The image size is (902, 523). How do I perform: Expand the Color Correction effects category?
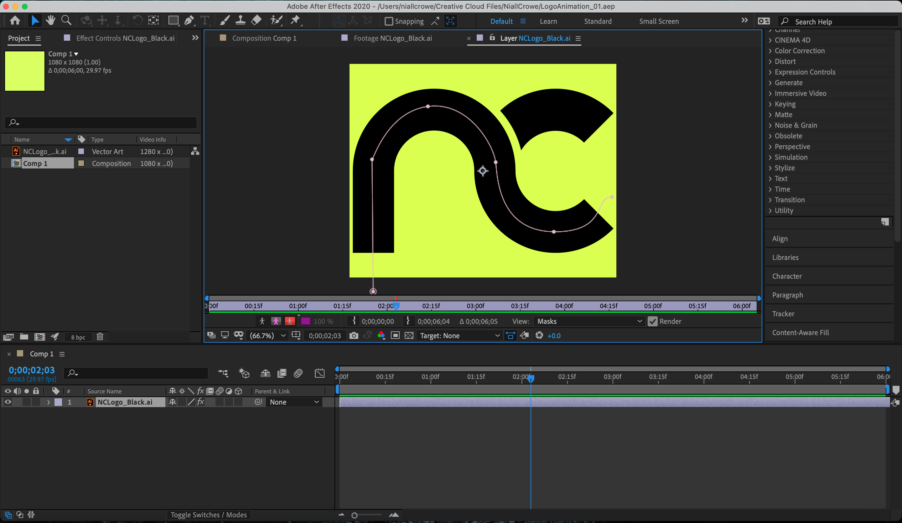click(799, 50)
